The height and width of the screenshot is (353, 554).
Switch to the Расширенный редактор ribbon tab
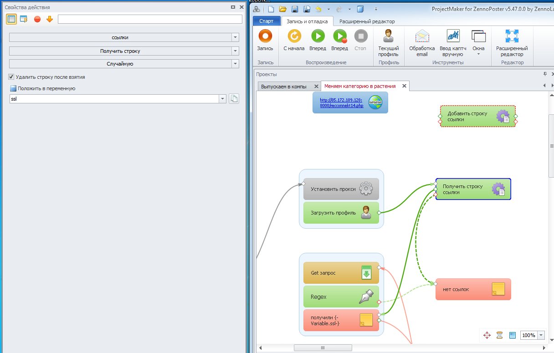[x=367, y=21]
